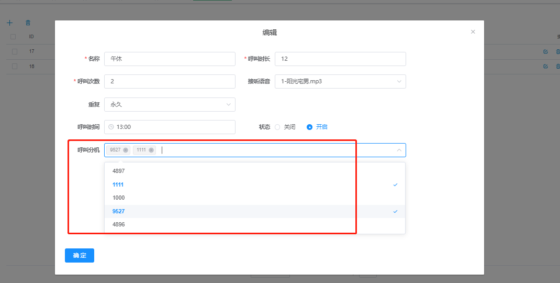Deselect extension 9527 in the list

tap(119, 211)
